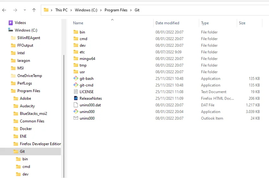Expand the chevron after This PC breadcrumb
This screenshot has height=178, width=269.
pos(71,10)
